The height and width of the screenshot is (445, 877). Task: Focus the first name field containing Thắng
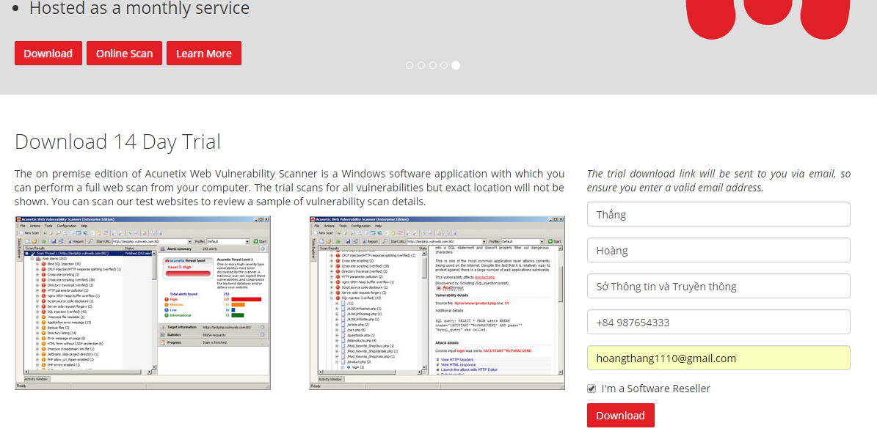718,215
